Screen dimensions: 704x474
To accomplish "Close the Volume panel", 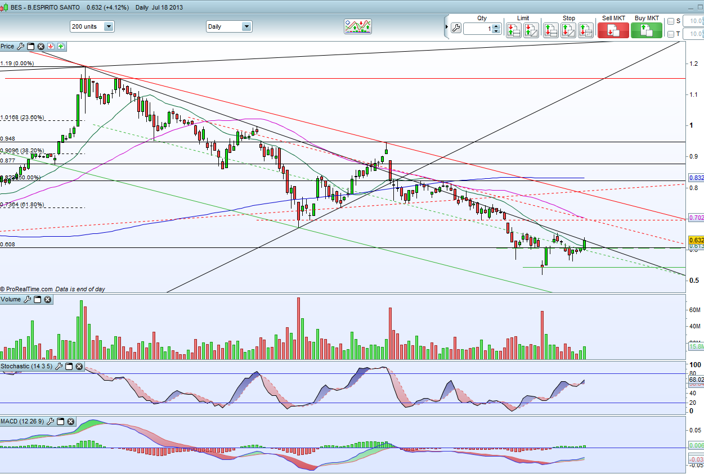I will click(x=48, y=300).
